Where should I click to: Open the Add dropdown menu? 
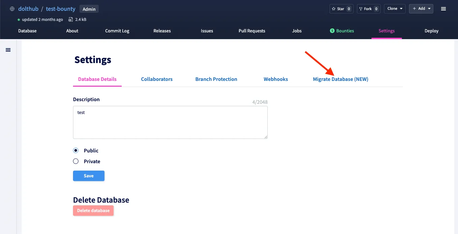pyautogui.click(x=421, y=9)
